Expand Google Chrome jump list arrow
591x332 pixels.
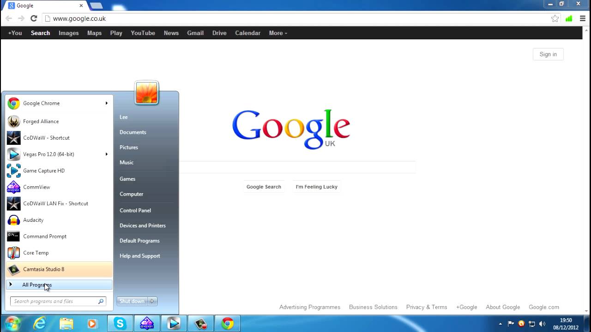click(x=107, y=103)
